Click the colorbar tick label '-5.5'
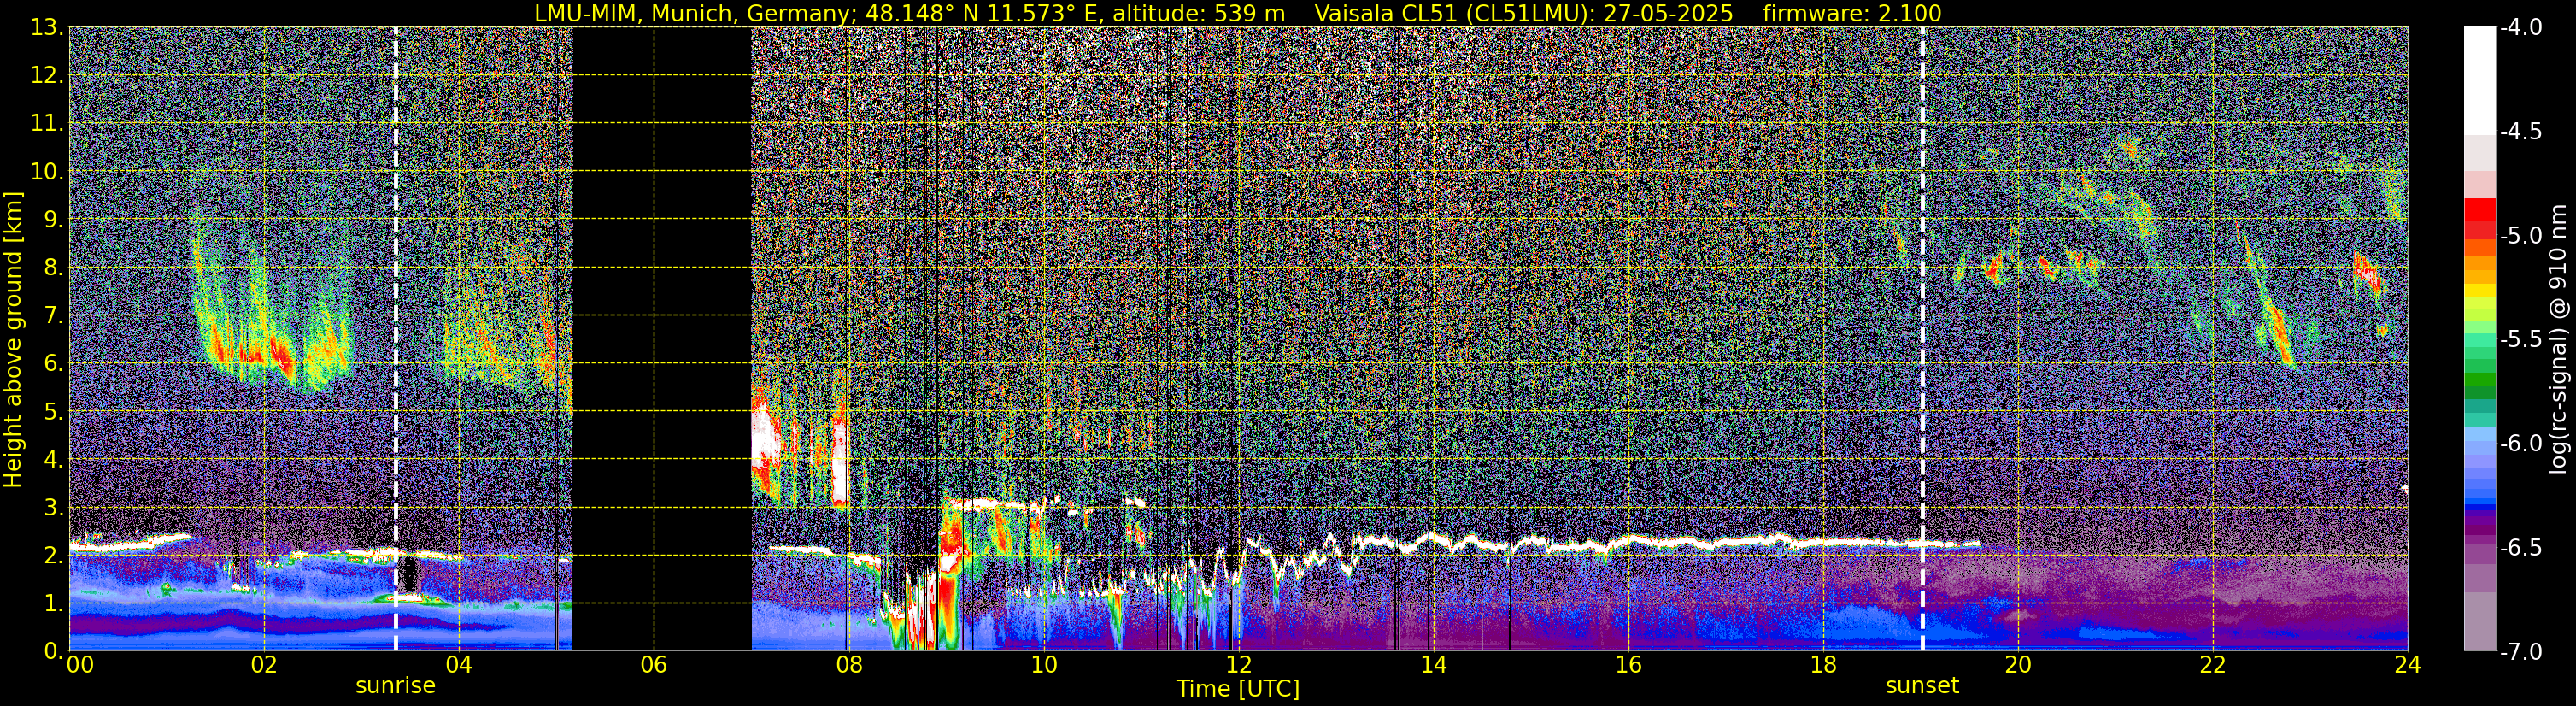Viewport: 2576px width, 706px height. 2521,340
